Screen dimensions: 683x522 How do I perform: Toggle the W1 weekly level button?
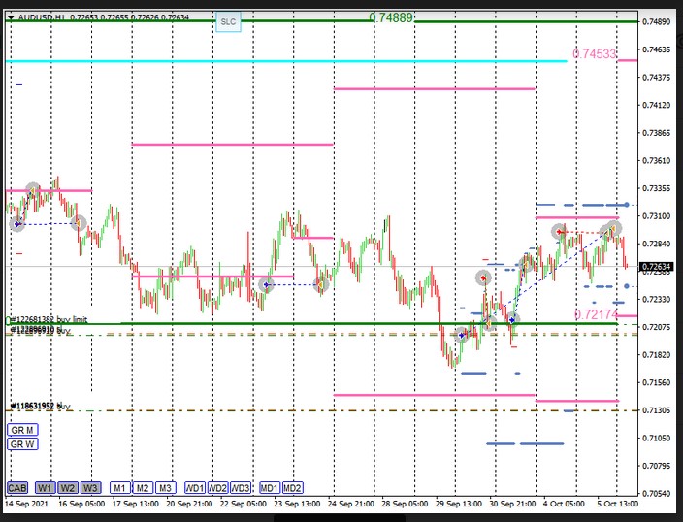click(45, 487)
